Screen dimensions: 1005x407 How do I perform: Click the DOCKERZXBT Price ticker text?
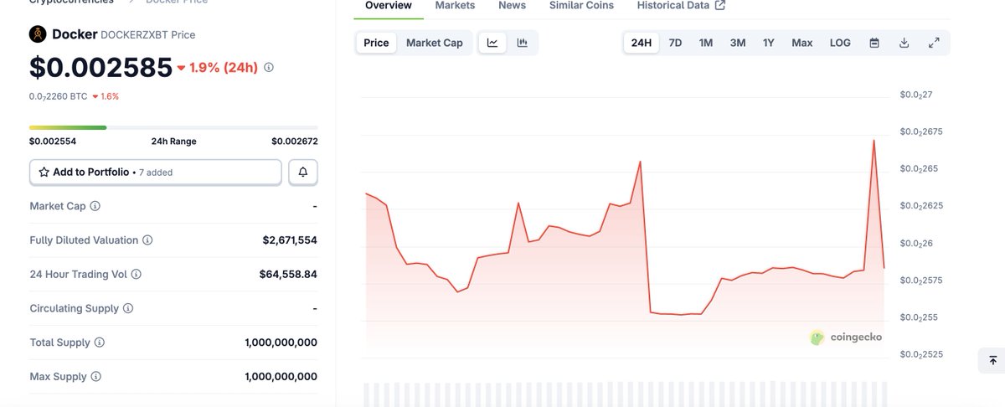click(x=148, y=35)
